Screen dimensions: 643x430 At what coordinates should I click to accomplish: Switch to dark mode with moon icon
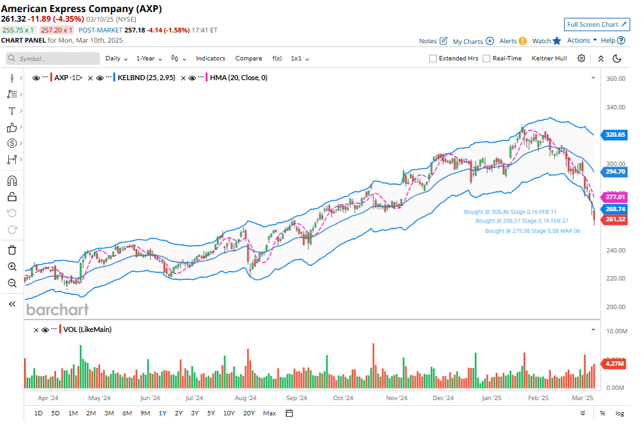click(617, 59)
